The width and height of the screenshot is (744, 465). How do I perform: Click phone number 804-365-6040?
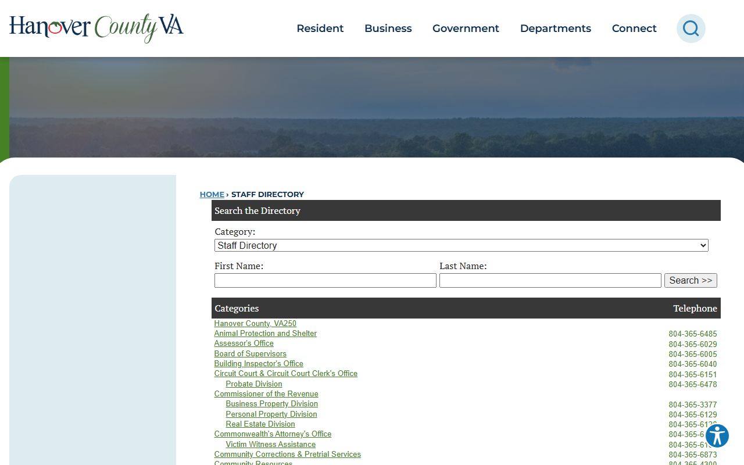click(x=693, y=364)
